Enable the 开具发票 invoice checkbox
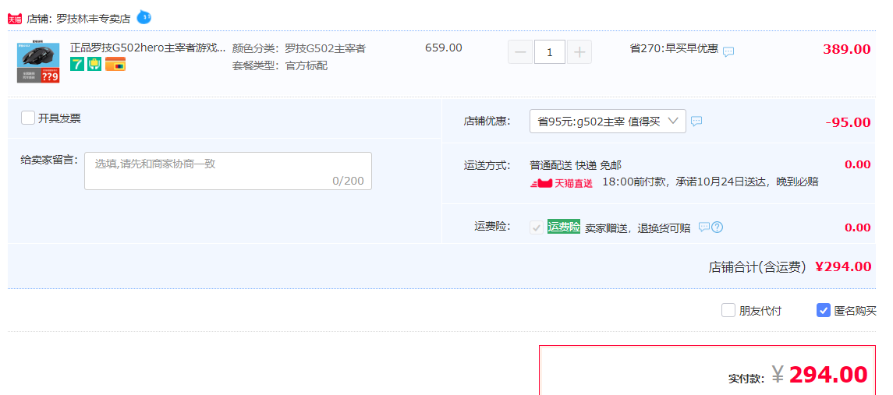The width and height of the screenshot is (893, 395). point(28,118)
